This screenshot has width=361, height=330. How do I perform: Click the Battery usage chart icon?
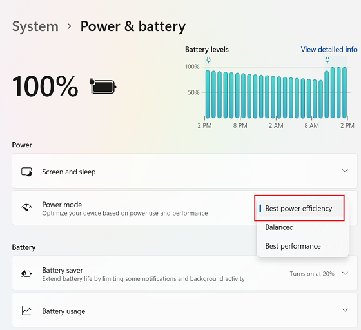(26, 311)
